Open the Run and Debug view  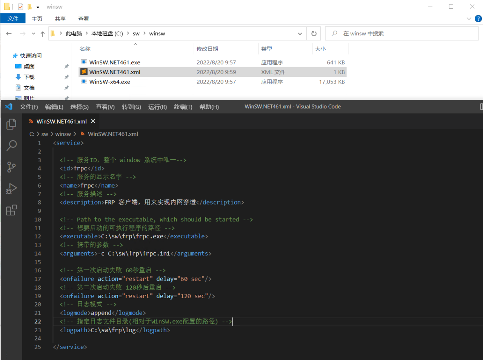coord(11,188)
